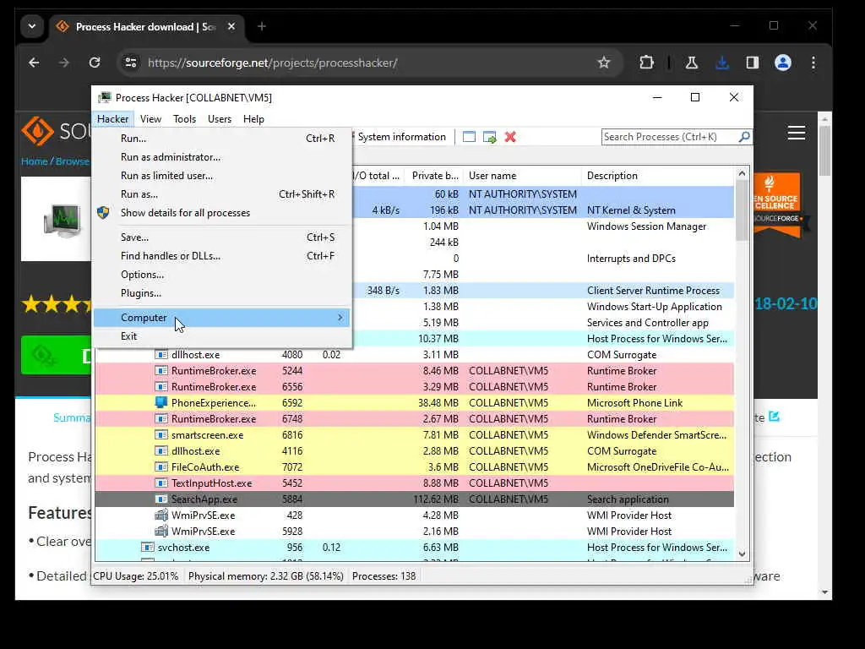Viewport: 865px width, 649px height.
Task: Open Options... from the Hacker menu
Action: pos(222,275)
